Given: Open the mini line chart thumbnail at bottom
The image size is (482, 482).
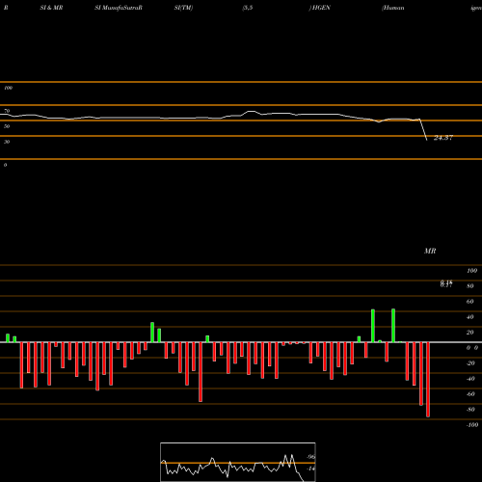Looking at the screenshot, I should (x=238, y=462).
